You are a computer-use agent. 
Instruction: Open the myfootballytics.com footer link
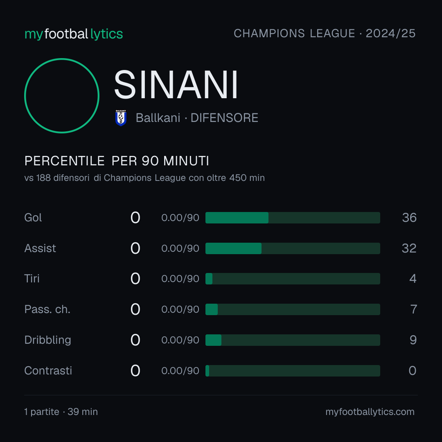pos(370,412)
